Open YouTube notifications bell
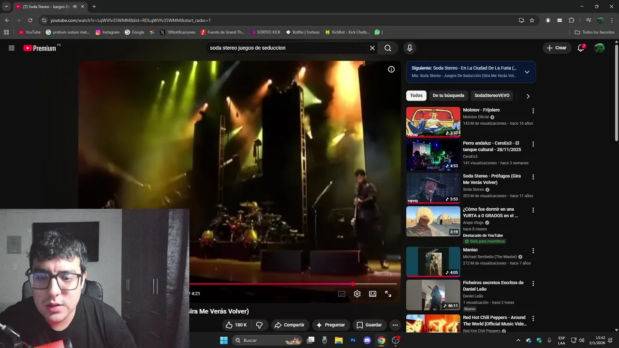This screenshot has height=348, width=619. (x=581, y=48)
